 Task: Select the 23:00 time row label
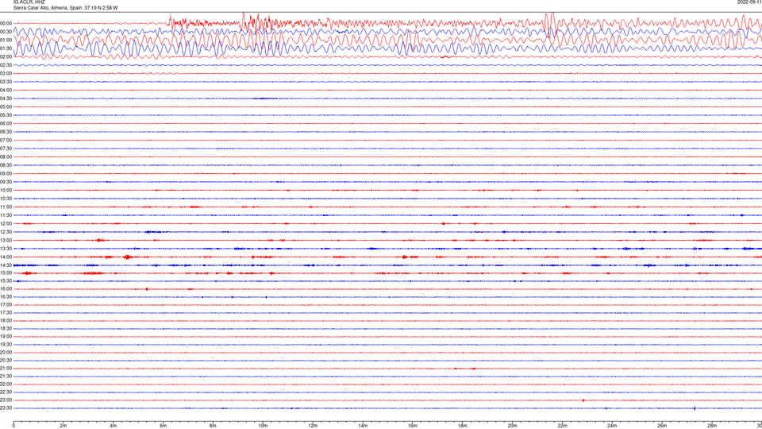click(x=6, y=400)
